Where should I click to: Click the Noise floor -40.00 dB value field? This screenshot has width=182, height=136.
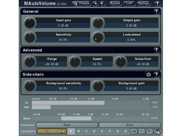pos(143,64)
